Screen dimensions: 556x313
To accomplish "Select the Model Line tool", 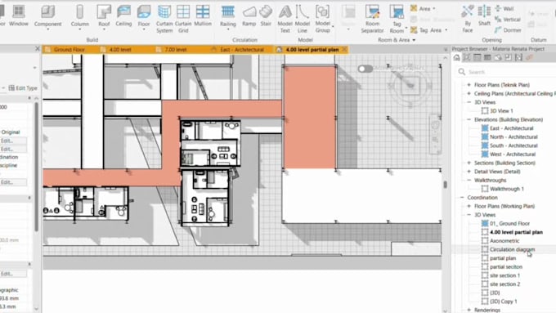I will [302, 19].
